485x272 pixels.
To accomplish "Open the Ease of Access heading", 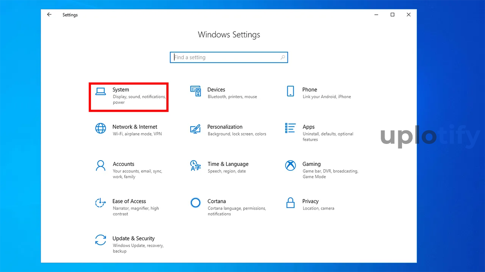I will coord(129,201).
